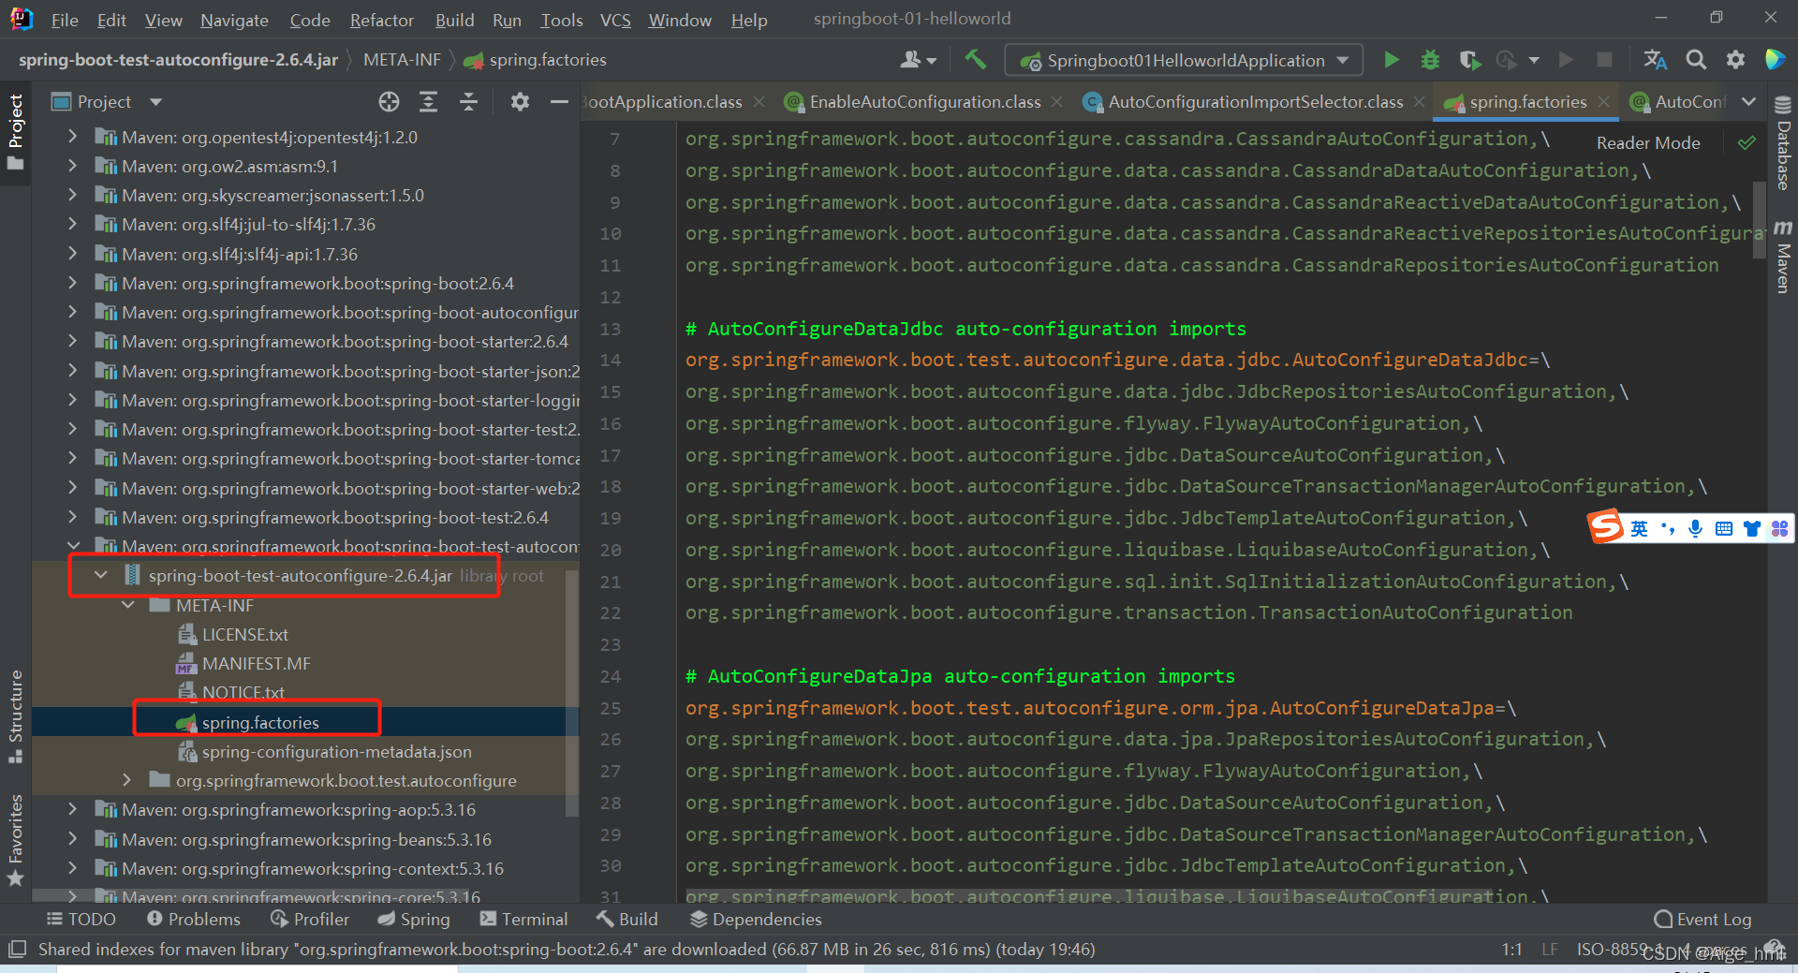Open the Maven side panel
Image resolution: width=1798 pixels, height=973 pixels.
(1782, 258)
